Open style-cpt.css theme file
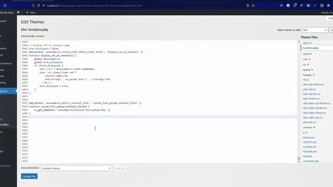Viewport: 333px width, 187px height. [309, 89]
